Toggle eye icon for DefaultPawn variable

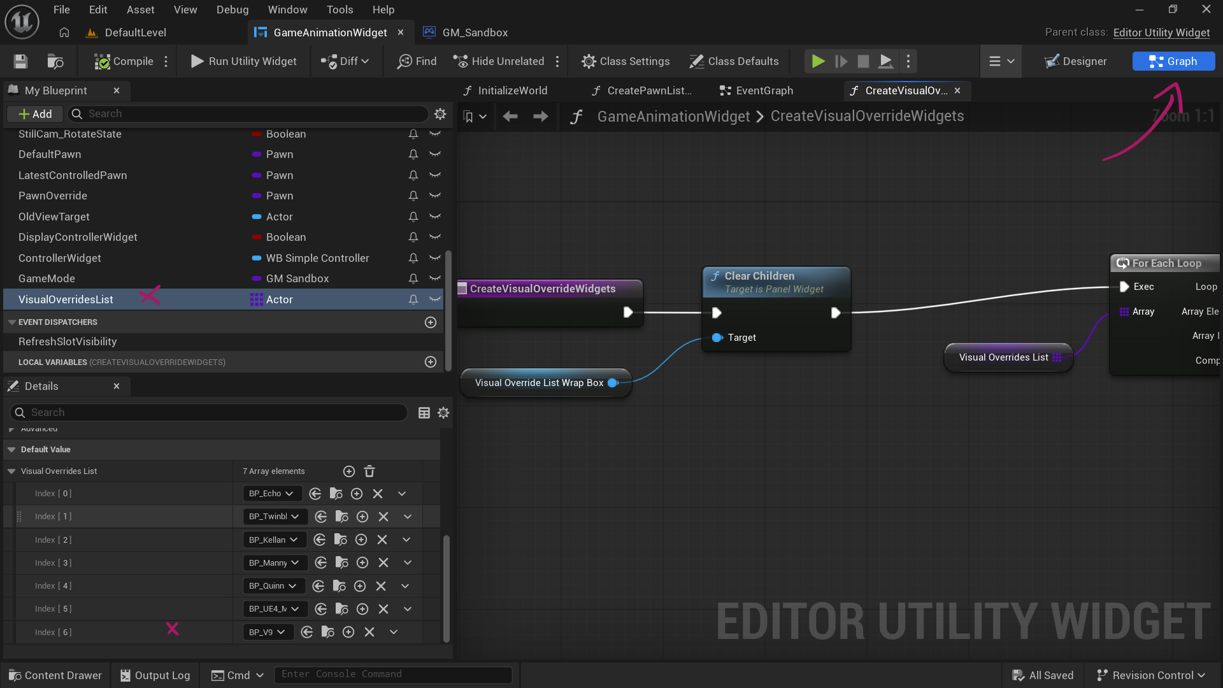click(435, 154)
